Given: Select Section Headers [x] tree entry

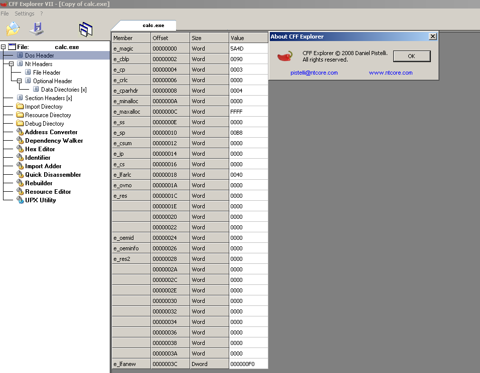Looking at the screenshot, I should [x=48, y=98].
